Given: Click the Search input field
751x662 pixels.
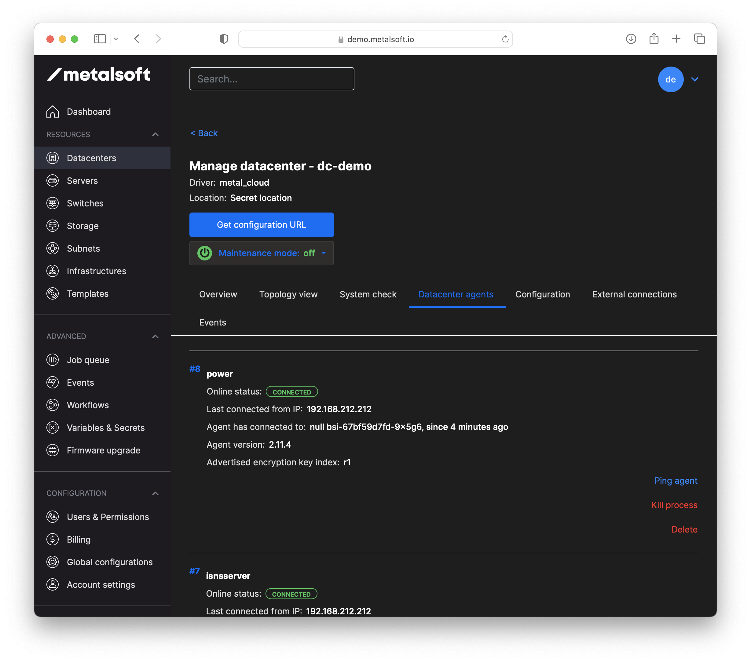Looking at the screenshot, I should (272, 78).
